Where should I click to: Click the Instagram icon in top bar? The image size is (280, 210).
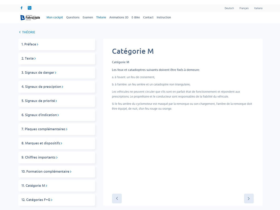pos(30,8)
